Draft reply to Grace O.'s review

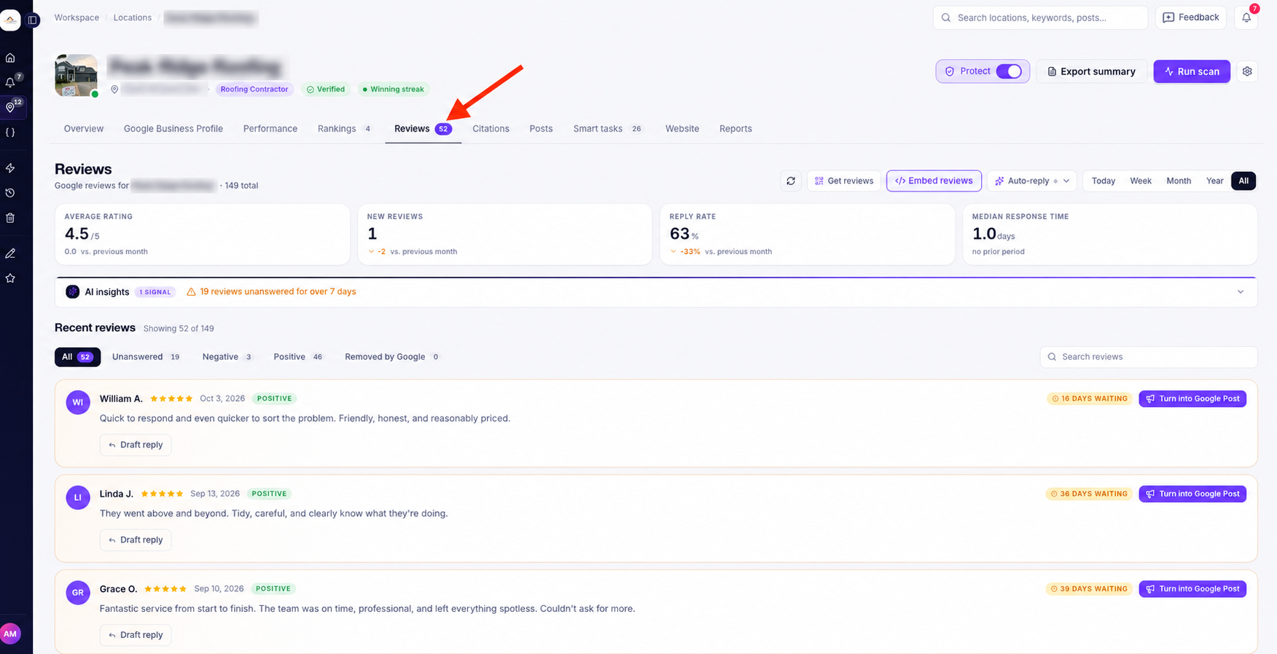click(x=136, y=635)
